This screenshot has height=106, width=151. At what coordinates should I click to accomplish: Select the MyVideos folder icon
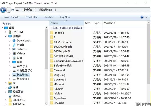pos(52,98)
